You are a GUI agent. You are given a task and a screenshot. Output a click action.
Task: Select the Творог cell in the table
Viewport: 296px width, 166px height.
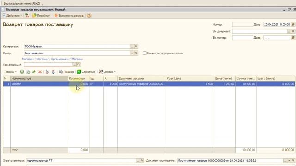pos(39,84)
